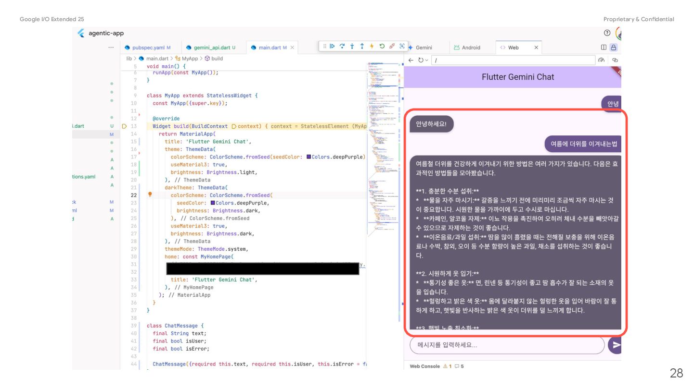Screen dimensions: 693x389
Task: Click the Step Into debug button
Action: click(x=352, y=46)
